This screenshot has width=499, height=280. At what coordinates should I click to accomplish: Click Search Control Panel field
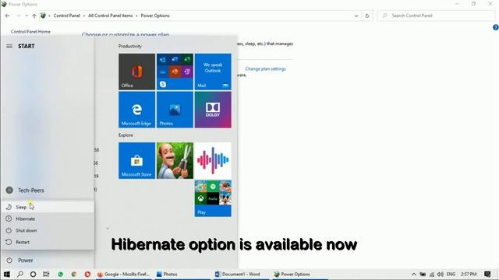(436, 16)
